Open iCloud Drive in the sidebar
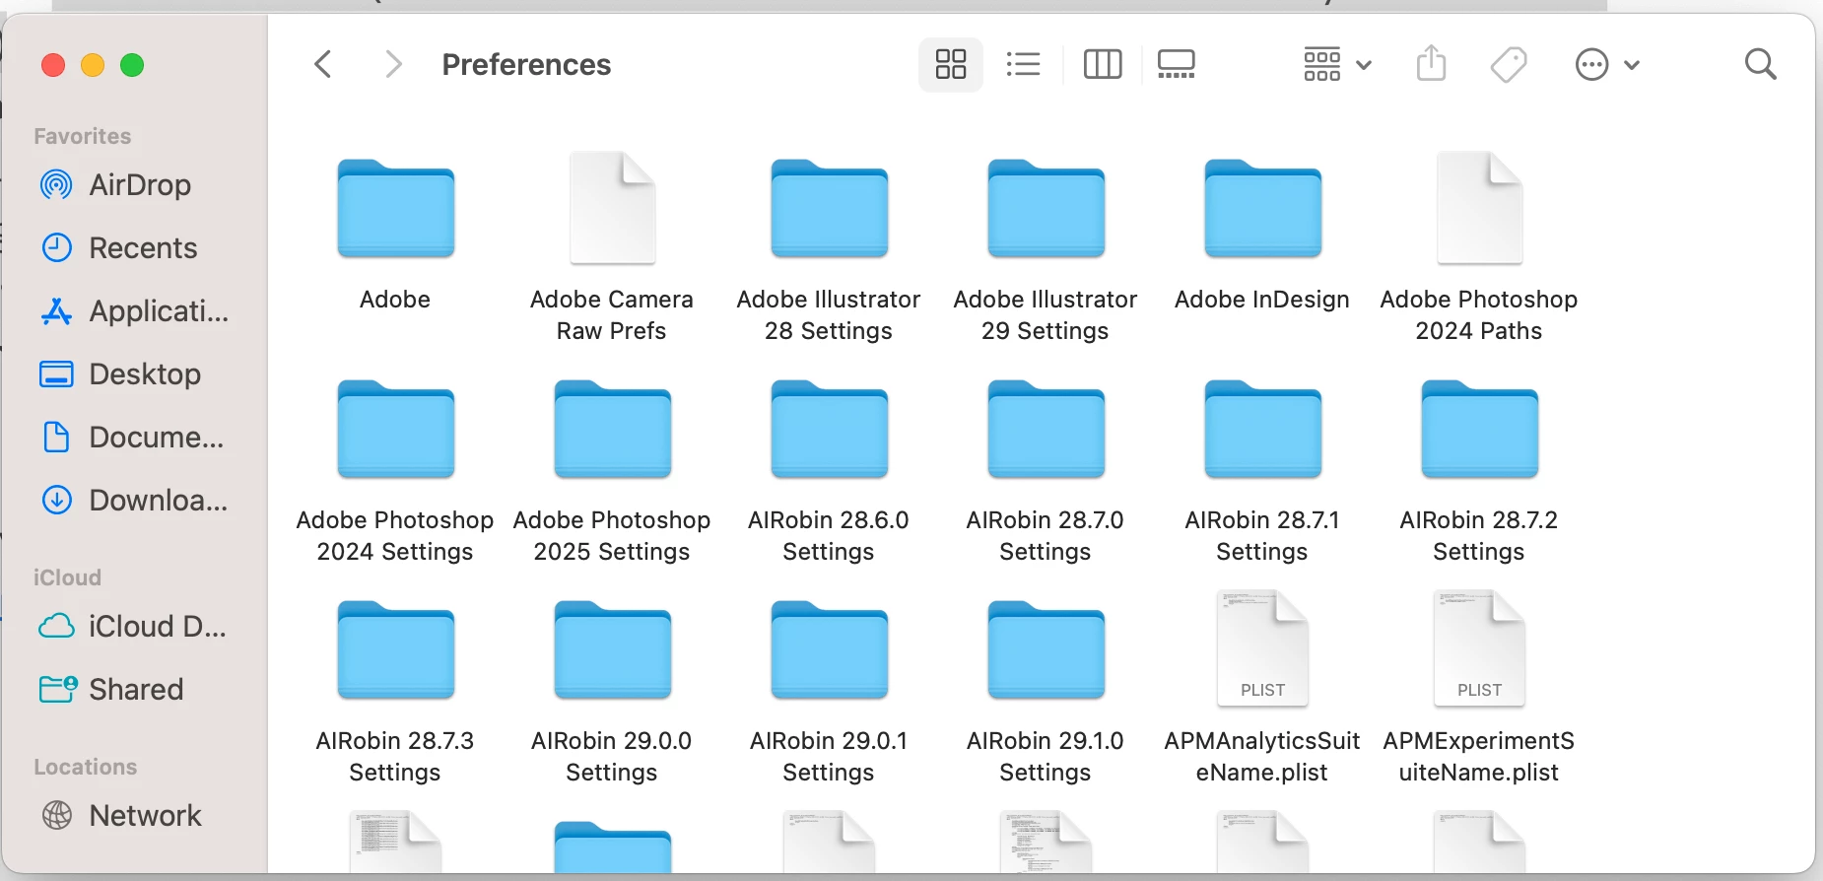1823x881 pixels. 134,627
